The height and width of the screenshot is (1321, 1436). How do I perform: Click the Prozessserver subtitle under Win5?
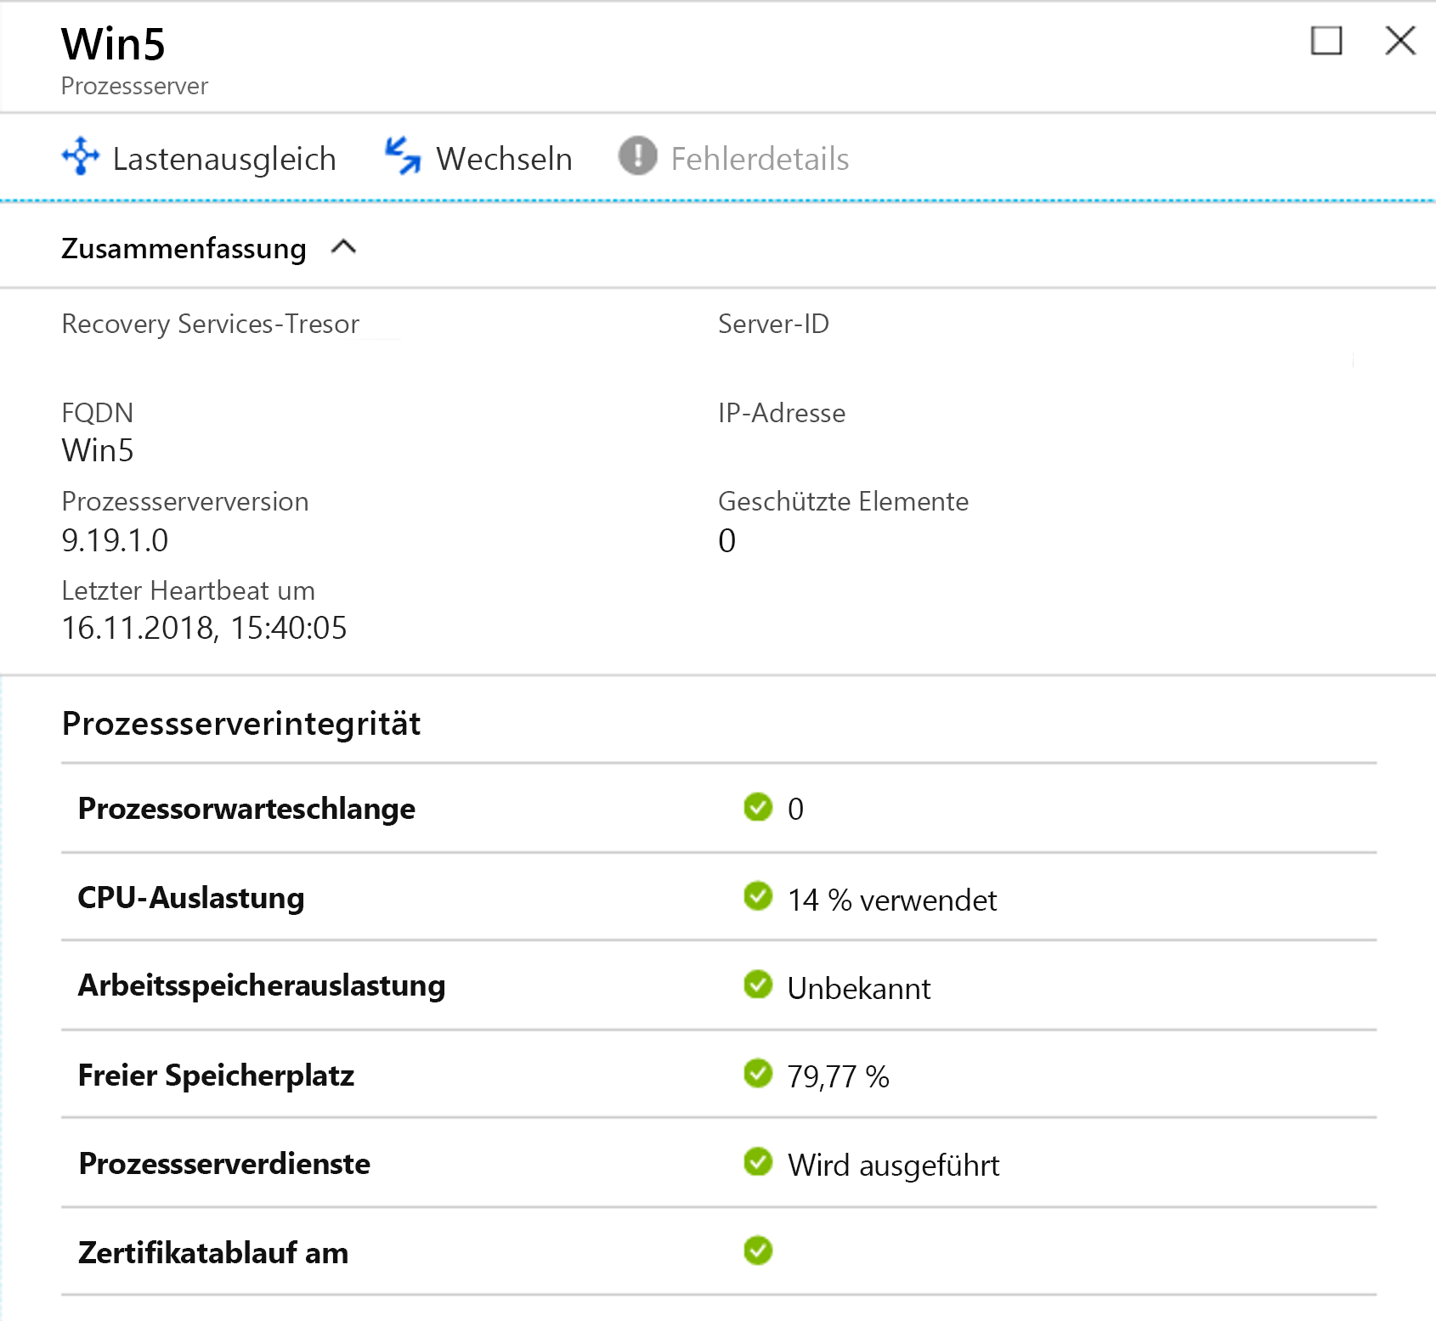click(x=134, y=87)
